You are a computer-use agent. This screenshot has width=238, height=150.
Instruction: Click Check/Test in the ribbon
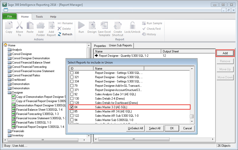(152, 29)
